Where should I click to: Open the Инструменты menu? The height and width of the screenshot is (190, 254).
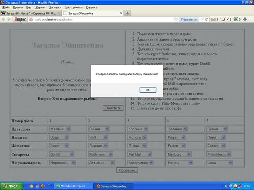pos(74,7)
